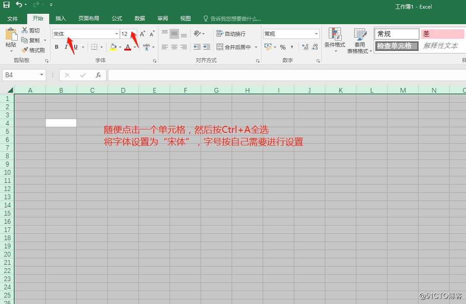The width and height of the screenshot is (466, 304).
Task: Decrease font size with the small A icon
Action: (152, 34)
